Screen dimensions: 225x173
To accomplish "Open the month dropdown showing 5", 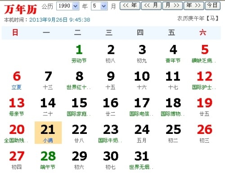I will point(99,6).
